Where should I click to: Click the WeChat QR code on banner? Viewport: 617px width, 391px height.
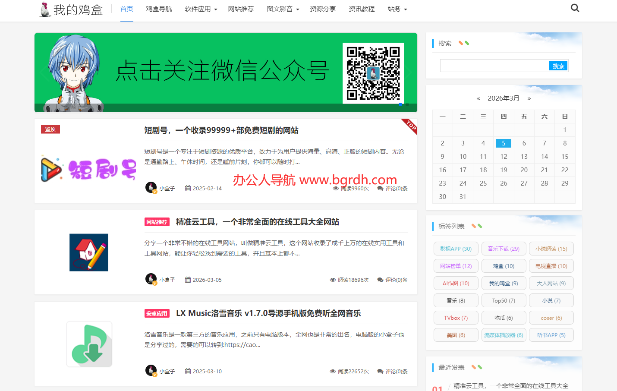[373, 73]
